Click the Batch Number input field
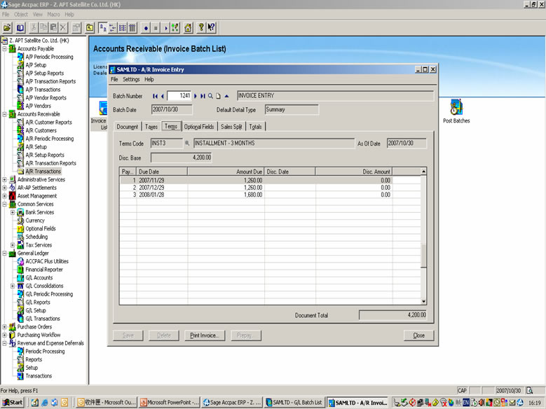Viewport: 546px width, 409px height. [x=179, y=96]
